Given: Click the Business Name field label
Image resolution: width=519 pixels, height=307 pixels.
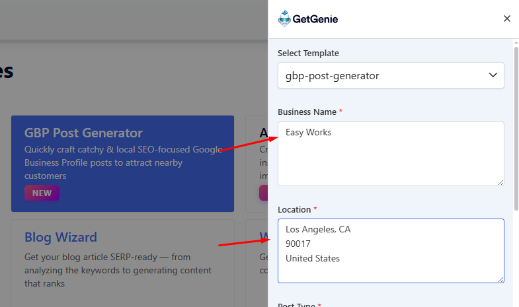Looking at the screenshot, I should [x=307, y=112].
